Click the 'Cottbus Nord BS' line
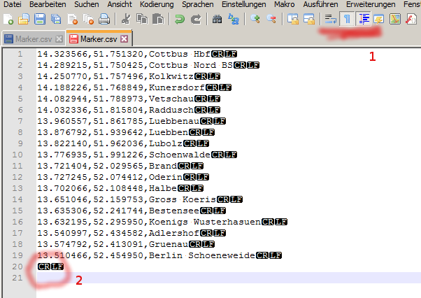 [x=148, y=65]
